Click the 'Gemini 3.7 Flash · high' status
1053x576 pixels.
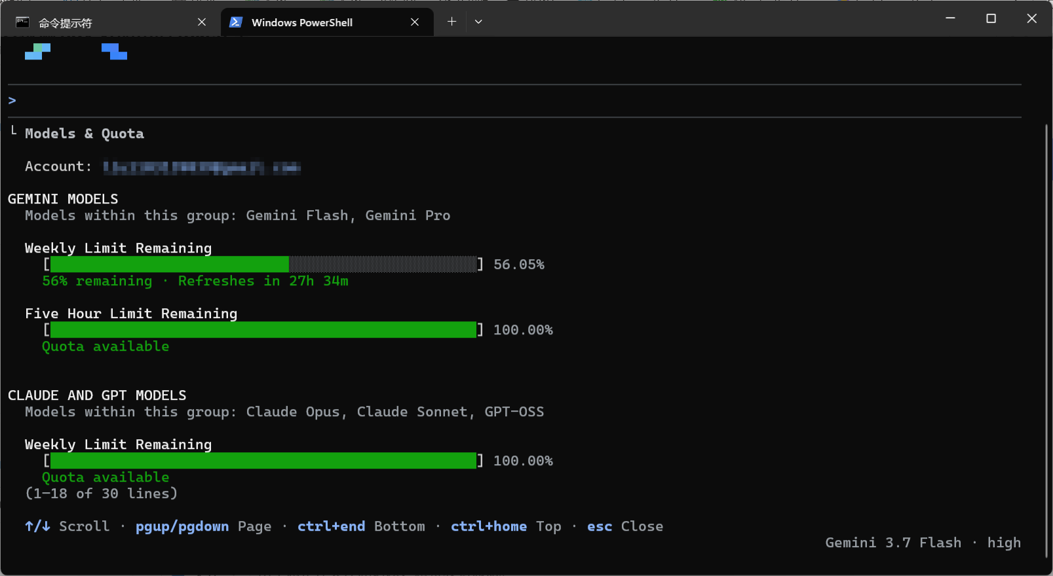923,543
